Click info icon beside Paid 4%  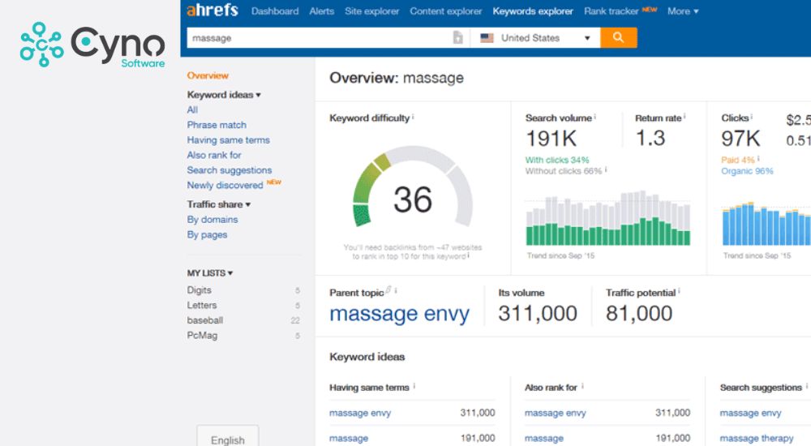pyautogui.click(x=758, y=159)
